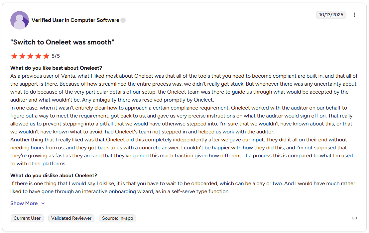Click the second star in the rating row
Screen dimensions: 369x233
(x=22, y=56)
